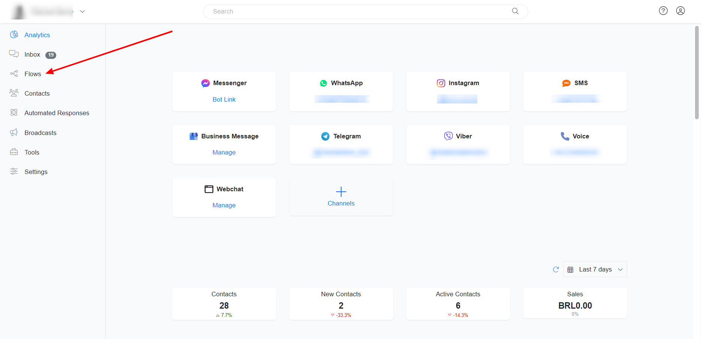Click the Active Contacts stat card

point(458,304)
